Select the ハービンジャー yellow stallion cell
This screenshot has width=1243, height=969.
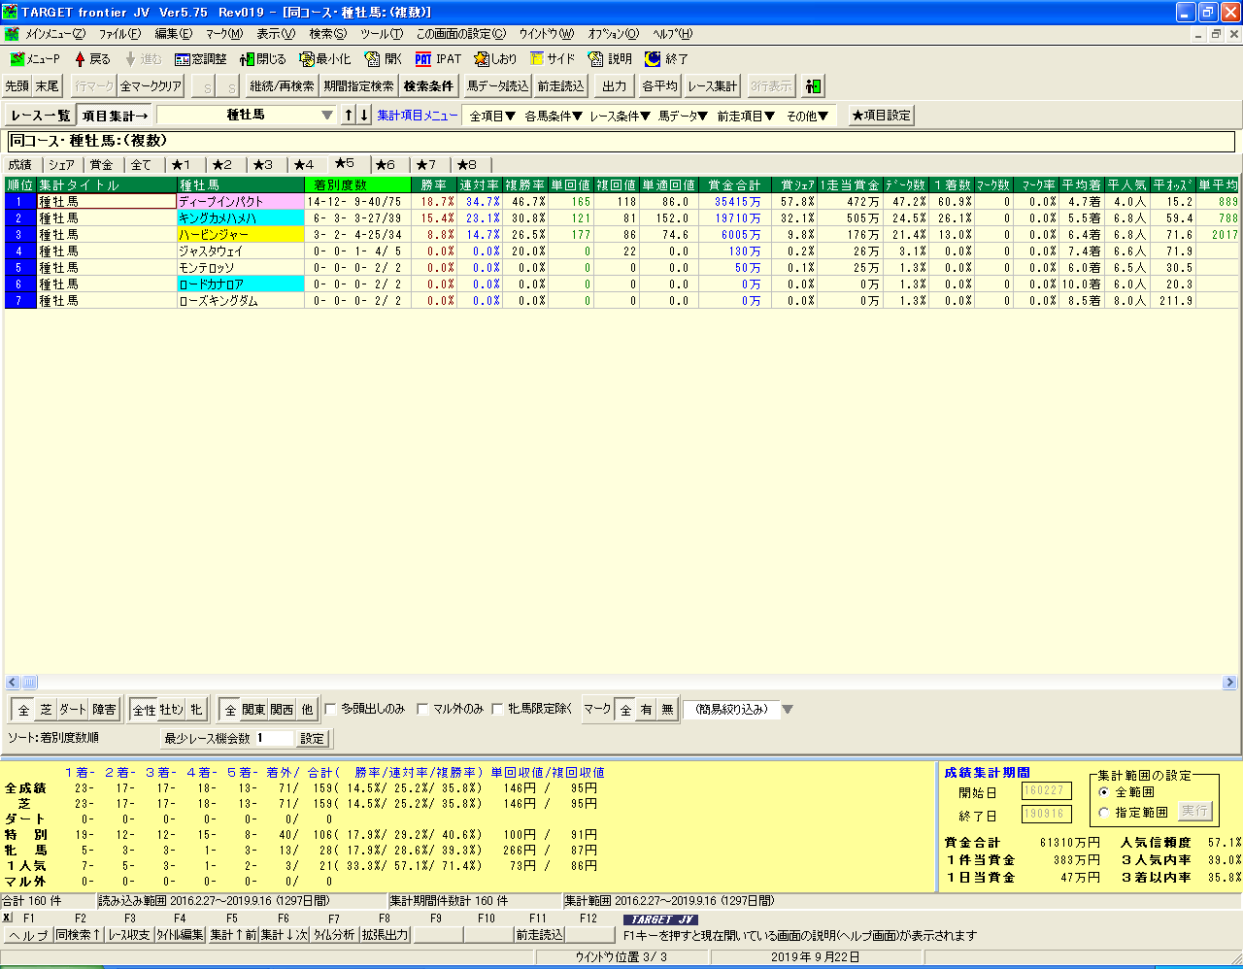tap(241, 235)
